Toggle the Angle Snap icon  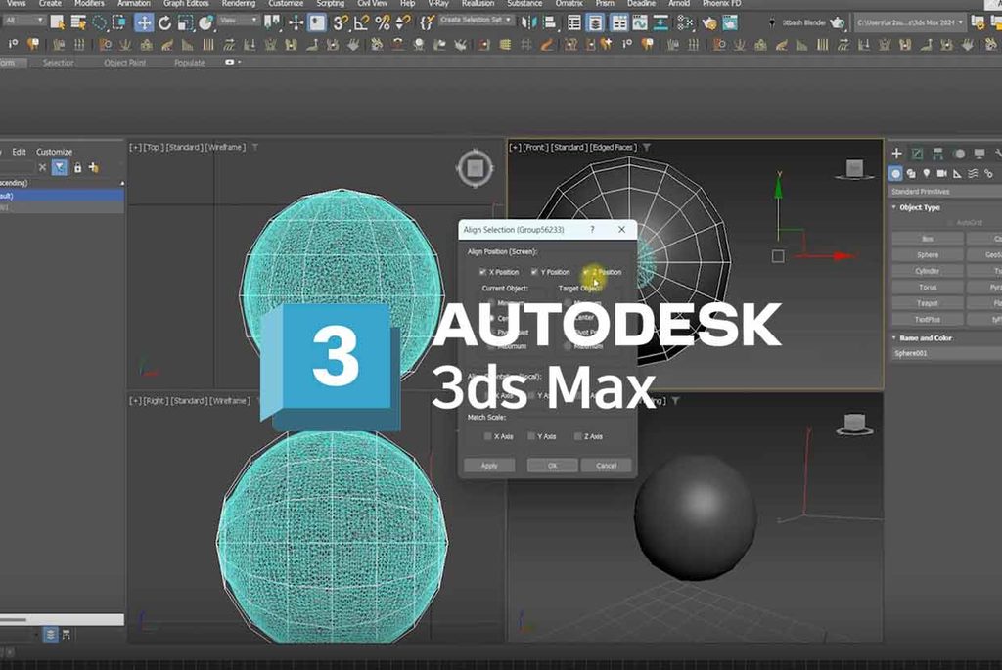[x=362, y=23]
